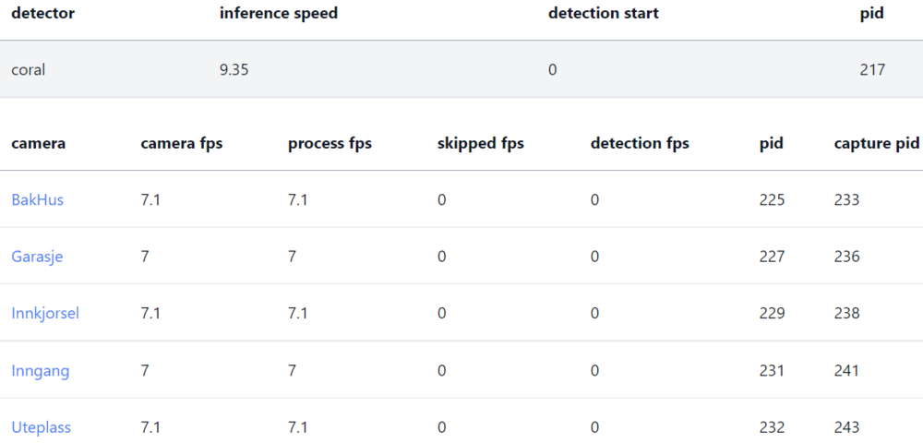The width and height of the screenshot is (923, 443).
Task: Click the "camera" column header
Action: point(38,144)
